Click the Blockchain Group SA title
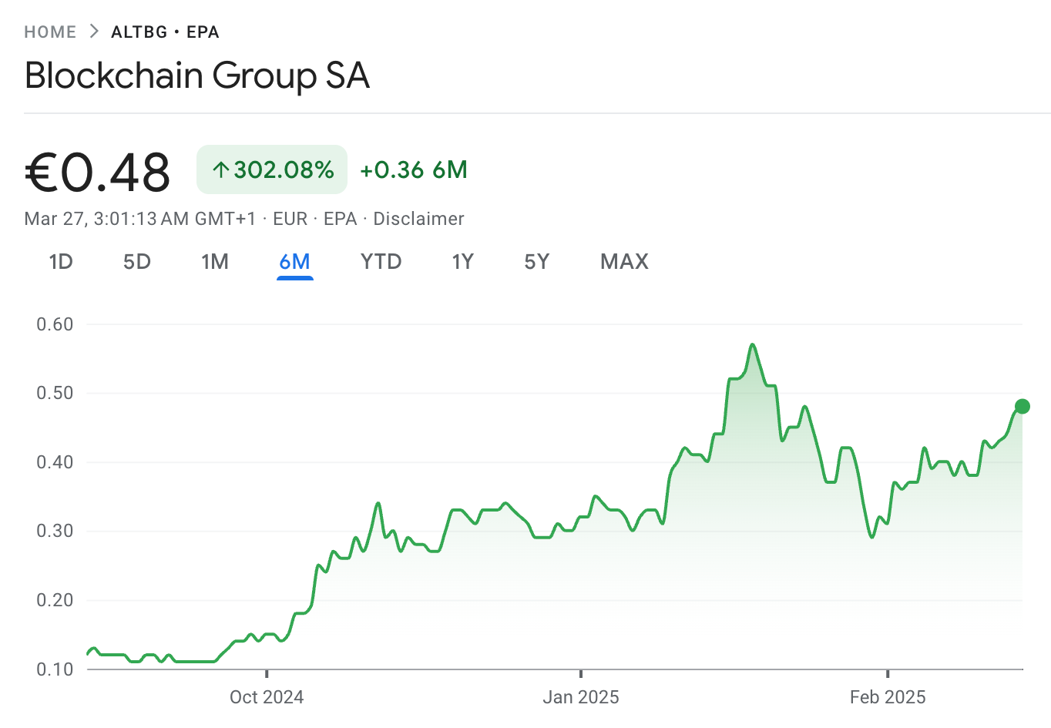The image size is (1051, 728). [x=196, y=75]
